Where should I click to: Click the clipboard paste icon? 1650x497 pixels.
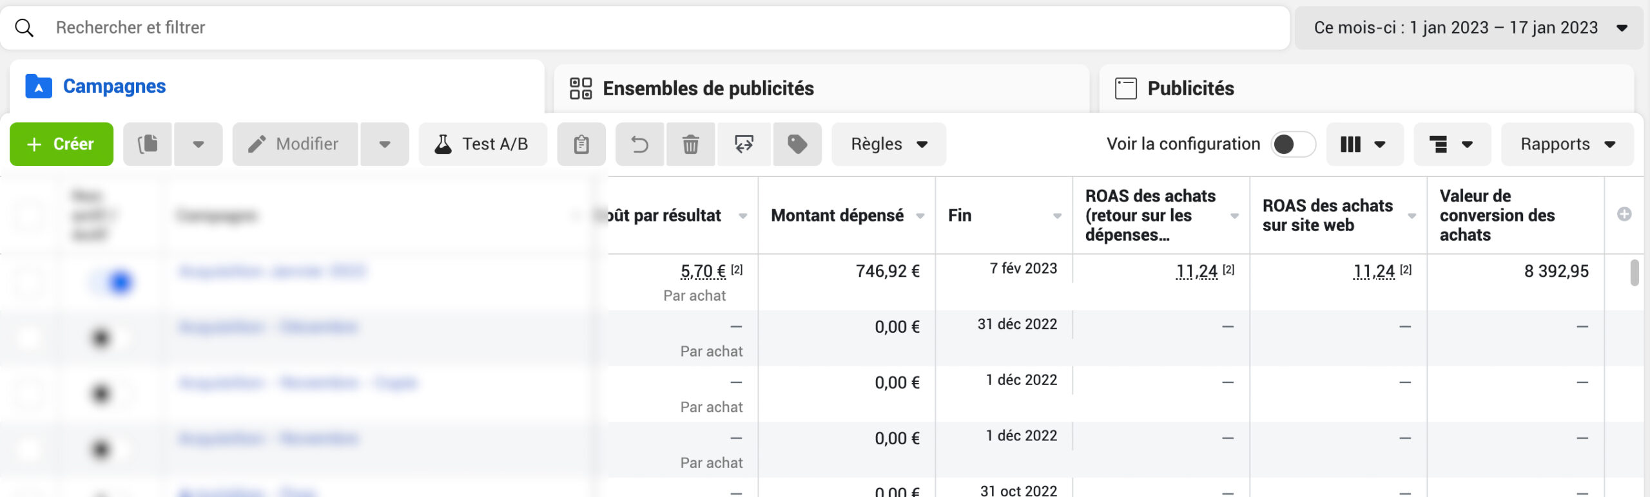tap(581, 144)
